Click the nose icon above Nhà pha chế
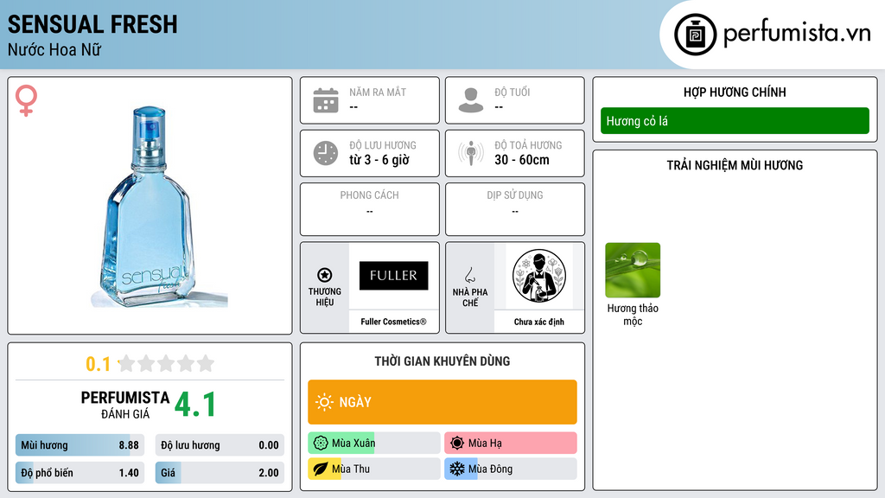Image resolution: width=885 pixels, height=498 pixels. [x=469, y=275]
